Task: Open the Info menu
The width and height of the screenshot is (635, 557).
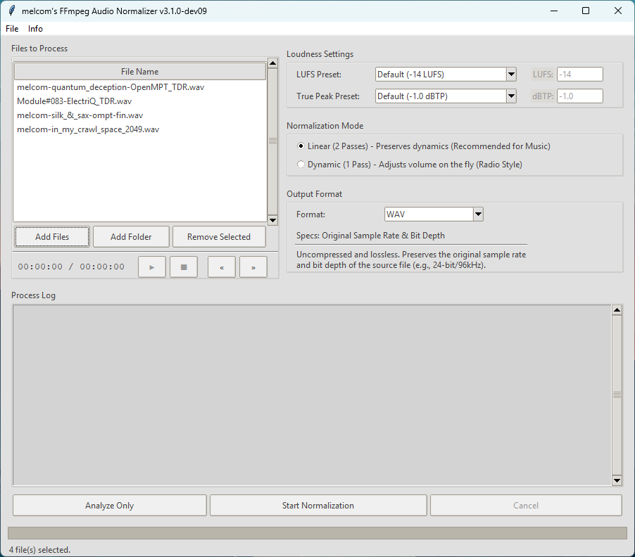Action: point(35,29)
